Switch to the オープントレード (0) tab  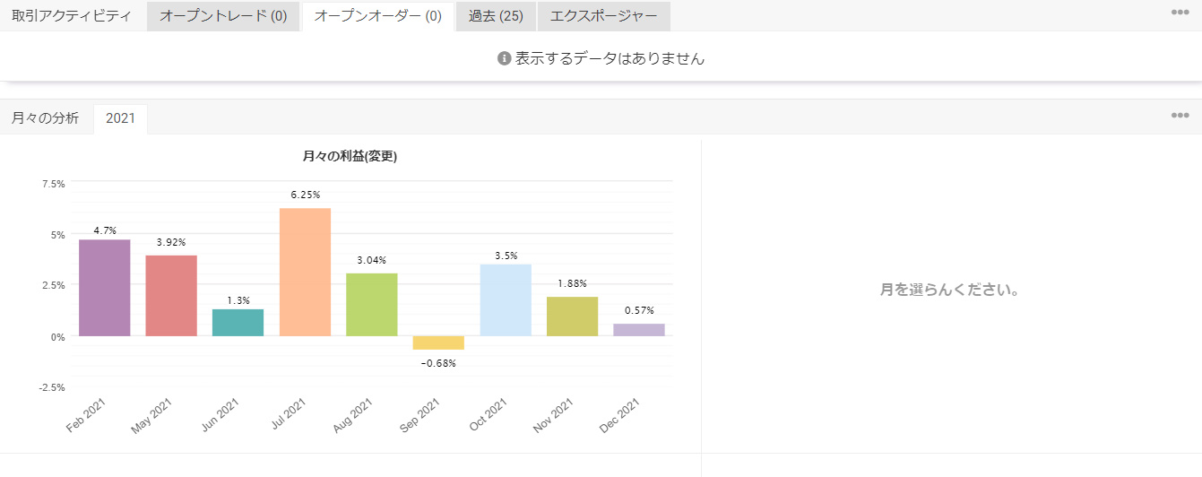click(x=223, y=16)
